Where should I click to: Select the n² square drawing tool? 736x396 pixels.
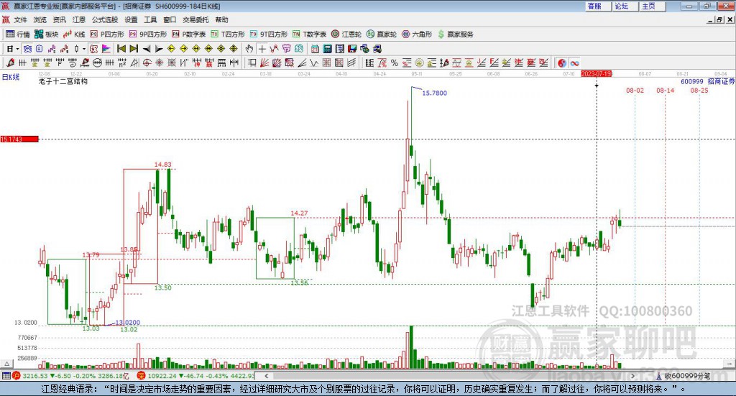tap(122, 63)
